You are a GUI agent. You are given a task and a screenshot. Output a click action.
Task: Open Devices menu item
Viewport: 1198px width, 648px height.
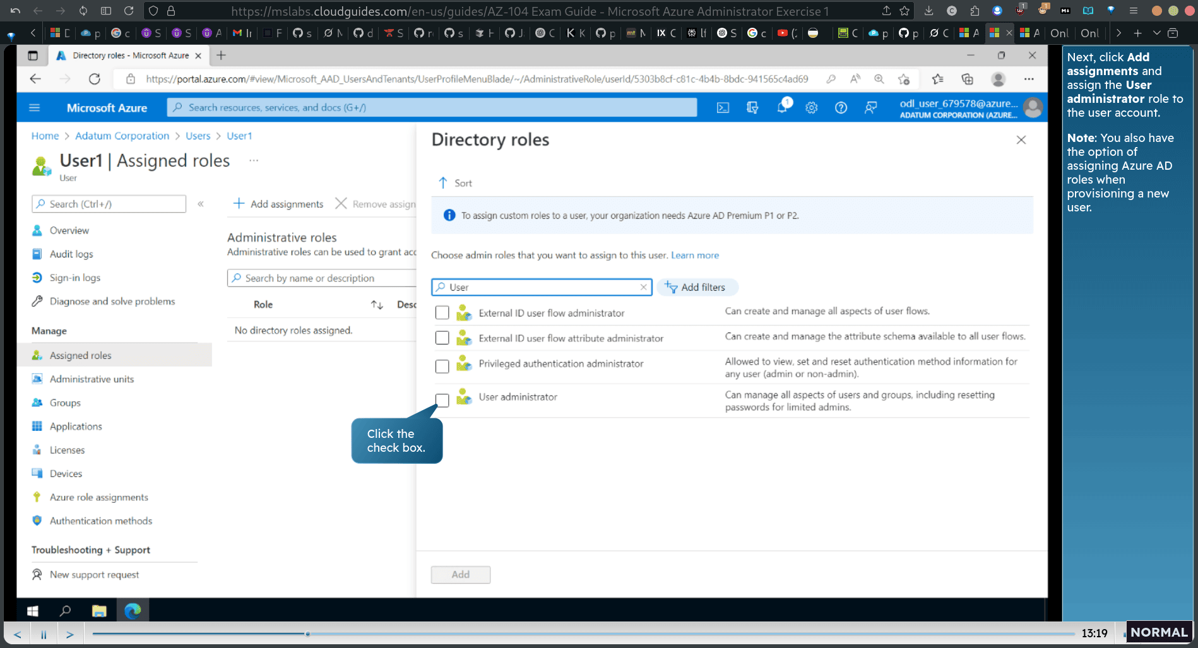pos(66,473)
